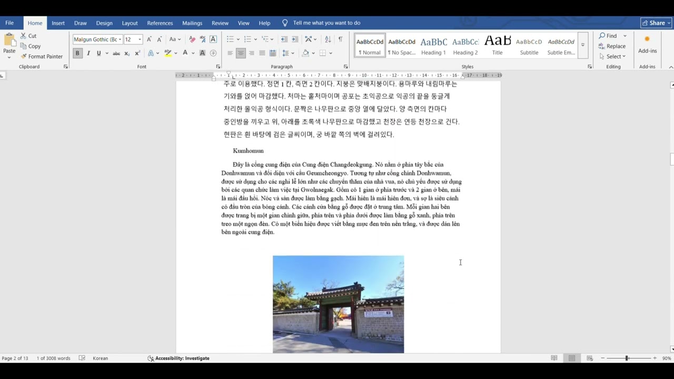
Task: Align paragraph text to the right
Action: pos(251,53)
